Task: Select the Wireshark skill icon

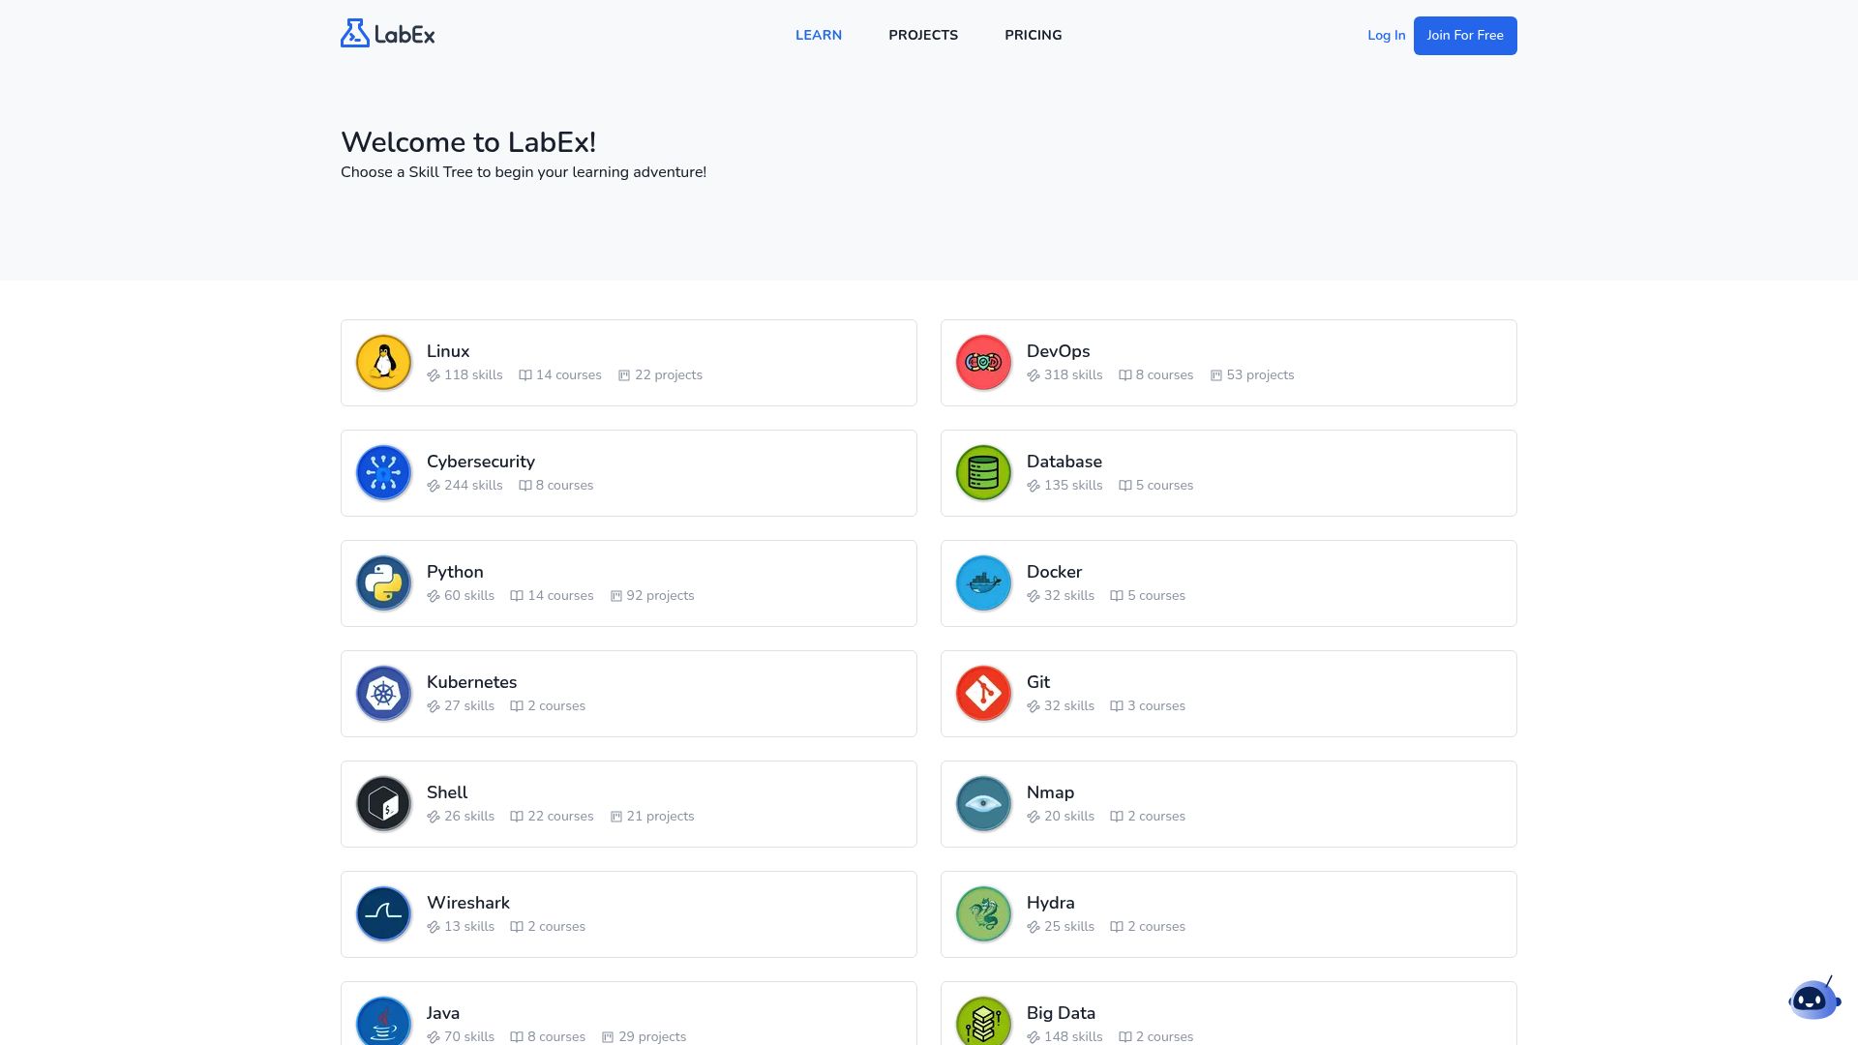Action: point(383,913)
